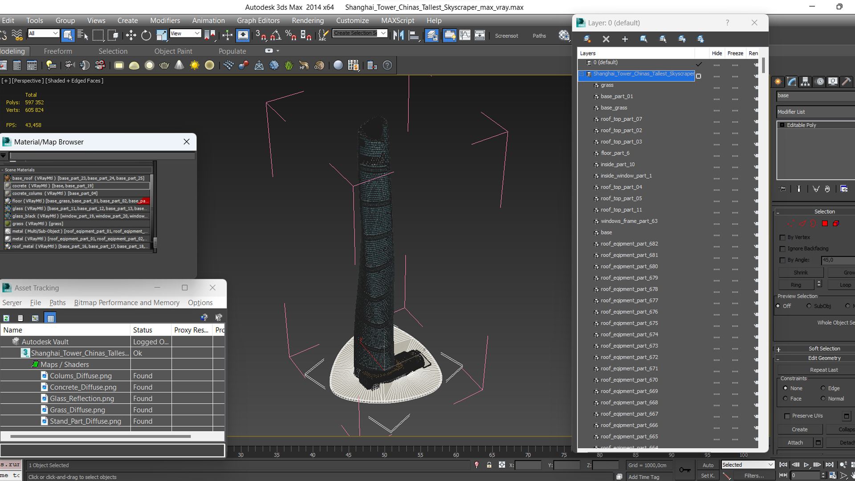The height and width of the screenshot is (481, 855).
Task: Click the Attach button
Action: pyautogui.click(x=795, y=443)
